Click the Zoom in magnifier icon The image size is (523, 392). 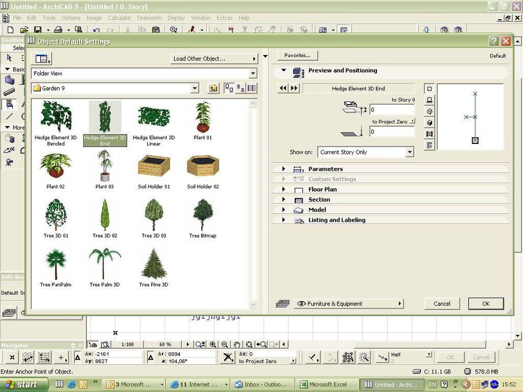213,345
